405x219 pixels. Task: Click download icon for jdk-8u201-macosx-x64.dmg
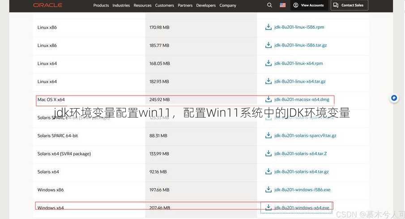pyautogui.click(x=269, y=99)
